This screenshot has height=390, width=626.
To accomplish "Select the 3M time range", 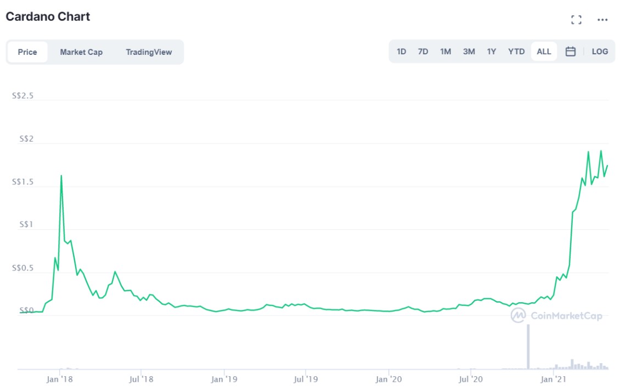I will [x=469, y=52].
